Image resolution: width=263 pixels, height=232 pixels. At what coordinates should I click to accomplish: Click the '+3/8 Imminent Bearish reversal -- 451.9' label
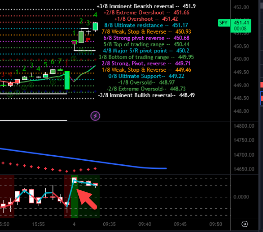pyautogui.click(x=146, y=6)
